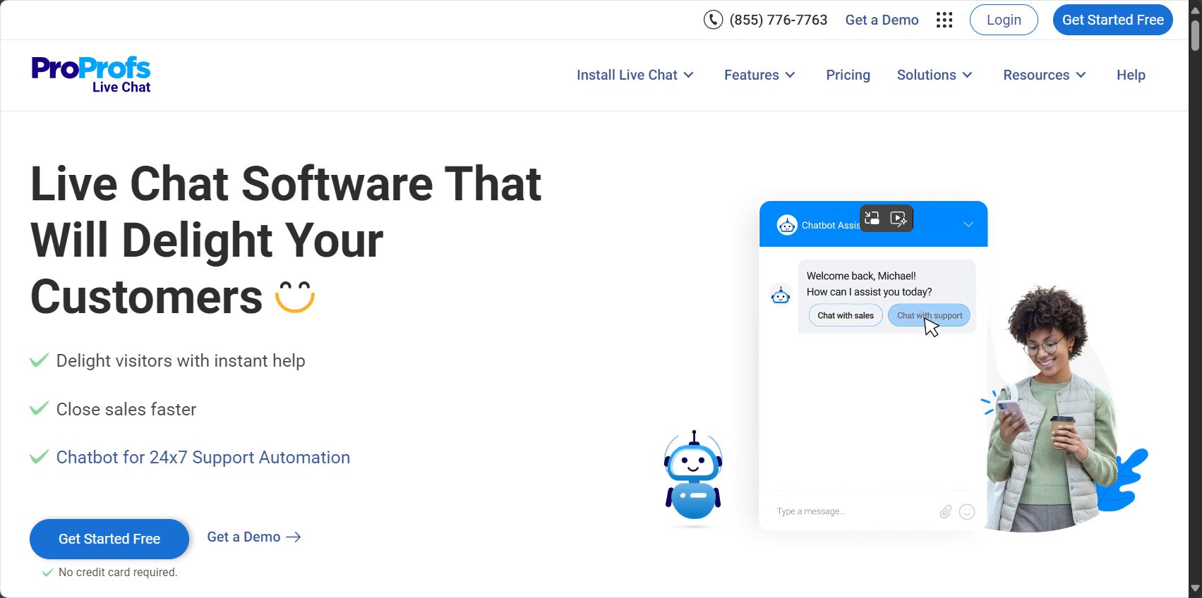Click "Delight visitors with instant help" text
The image size is (1202, 598).
pyautogui.click(x=181, y=360)
